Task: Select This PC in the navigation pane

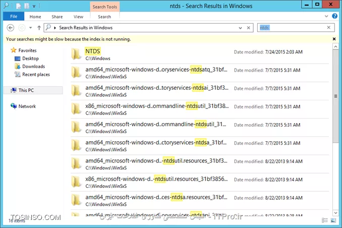Action: tap(33, 90)
